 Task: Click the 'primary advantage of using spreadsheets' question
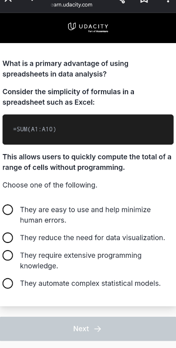click(x=66, y=69)
